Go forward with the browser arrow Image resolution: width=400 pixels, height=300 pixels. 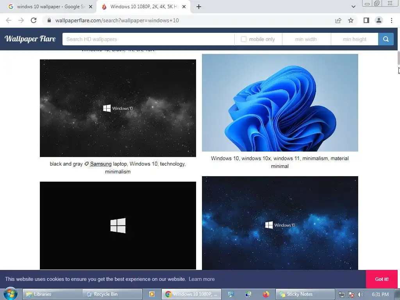click(21, 20)
